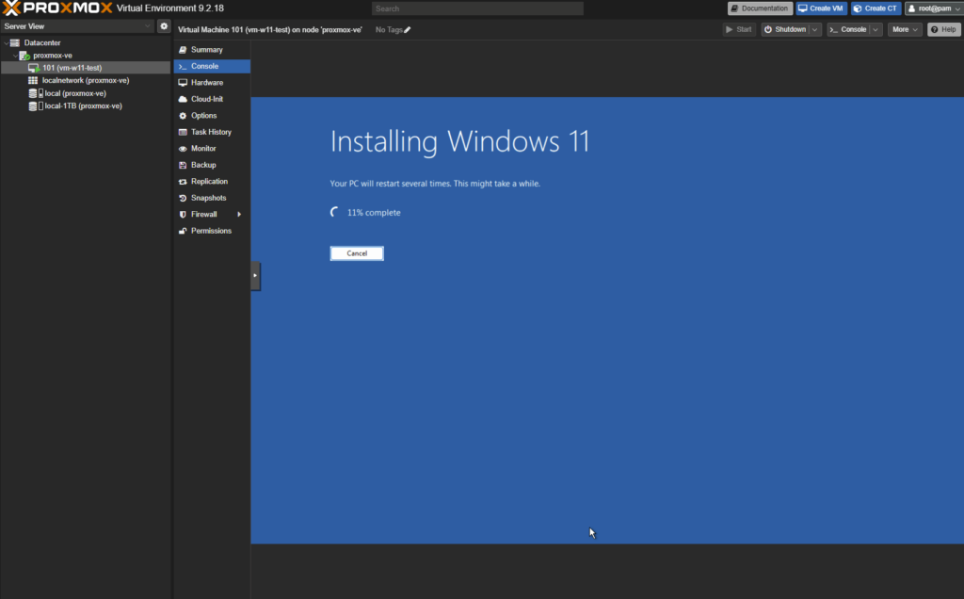Select 101 (vm-w11-test) in tree
This screenshot has height=599, width=964.
pyautogui.click(x=86, y=68)
